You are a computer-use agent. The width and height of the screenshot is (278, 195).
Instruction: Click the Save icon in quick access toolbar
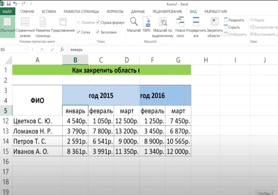pyautogui.click(x=10, y=4)
